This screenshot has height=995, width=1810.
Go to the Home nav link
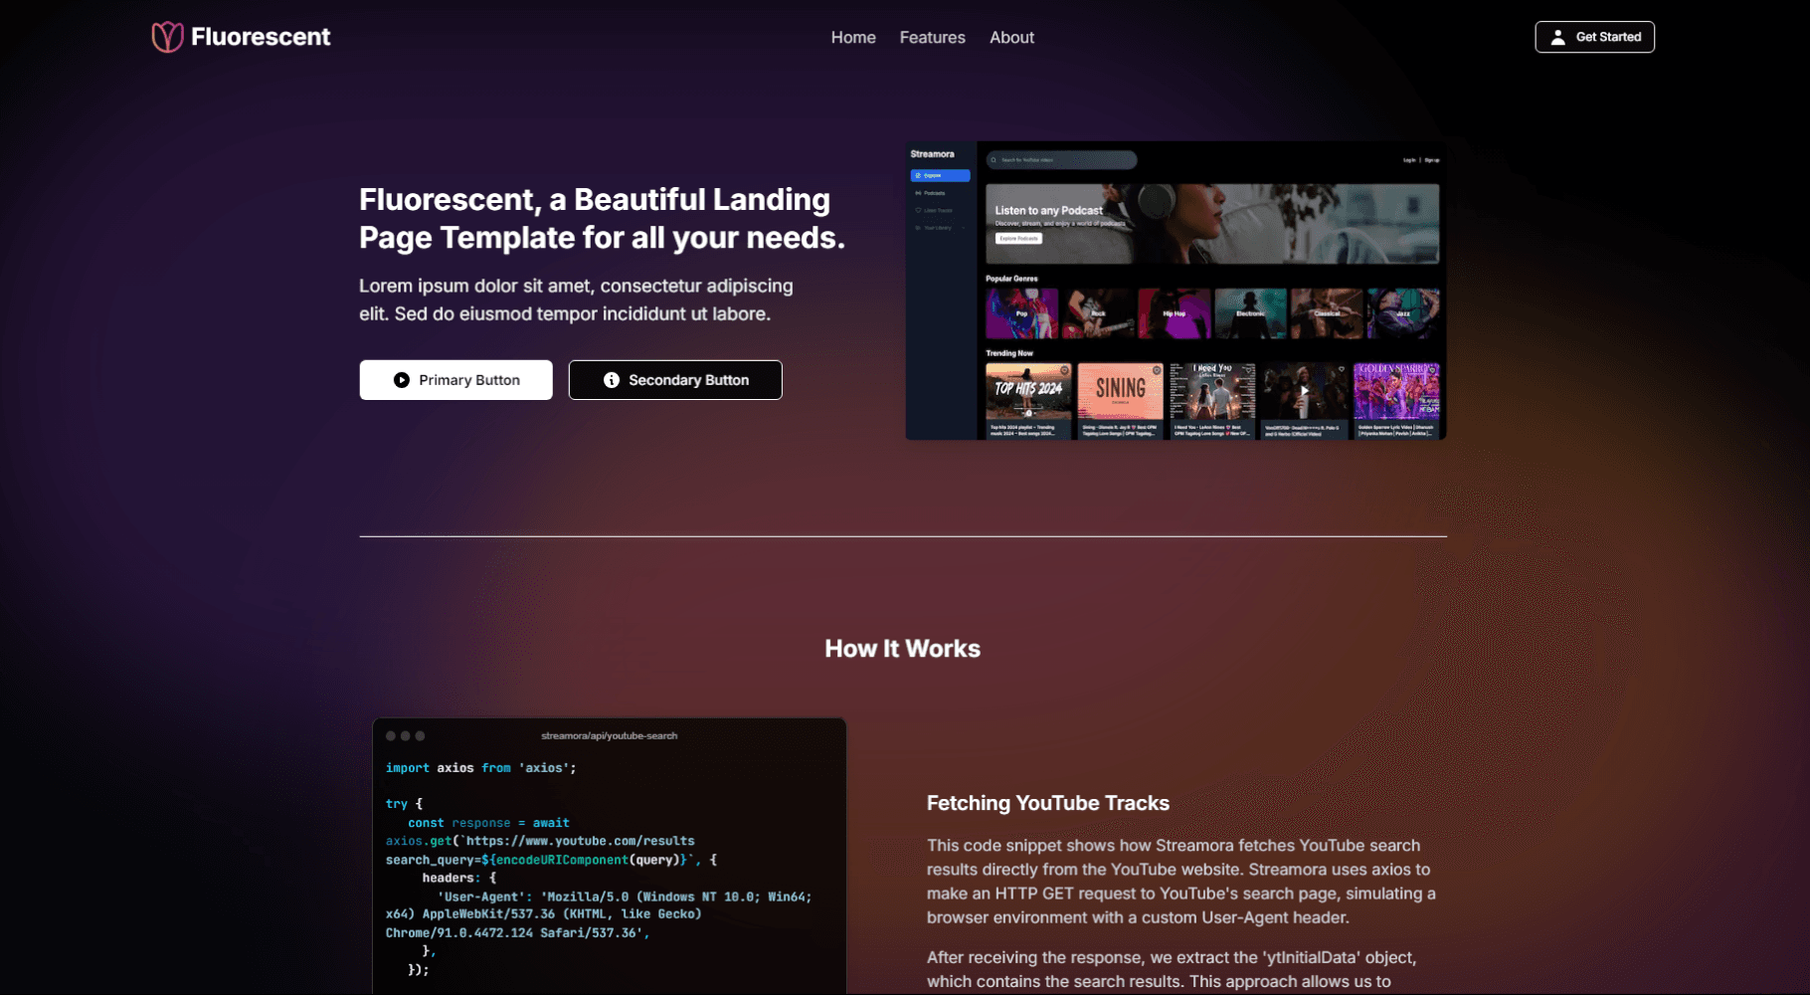(x=853, y=37)
